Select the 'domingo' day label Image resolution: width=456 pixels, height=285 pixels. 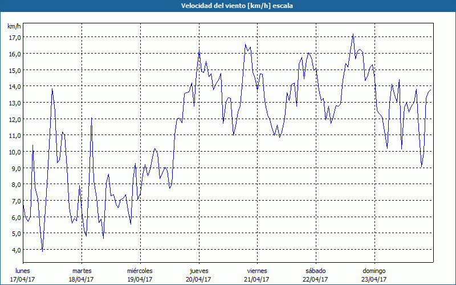[x=374, y=270]
